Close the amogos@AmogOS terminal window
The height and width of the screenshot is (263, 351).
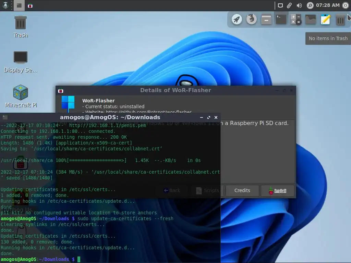(x=216, y=117)
